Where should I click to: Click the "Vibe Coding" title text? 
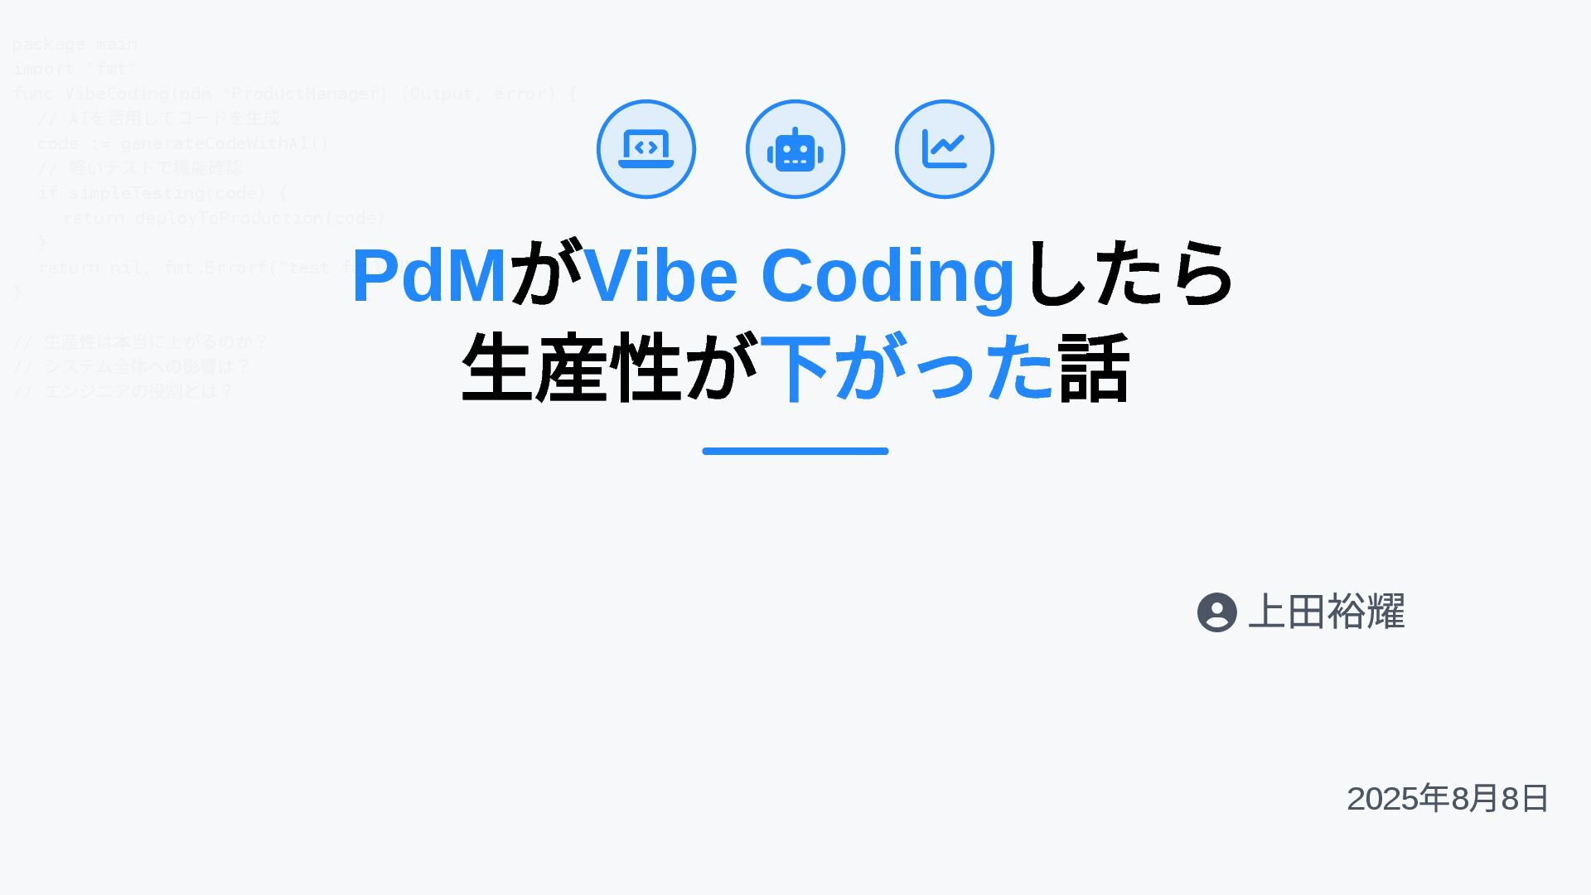[x=800, y=277]
